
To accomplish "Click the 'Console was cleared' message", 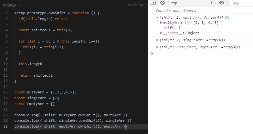I will click(x=176, y=11).
